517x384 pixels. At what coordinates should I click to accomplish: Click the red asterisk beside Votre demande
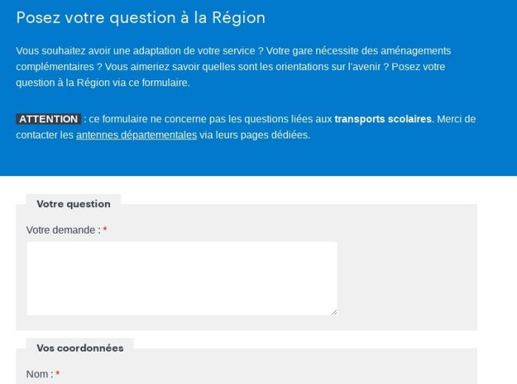[x=105, y=229]
